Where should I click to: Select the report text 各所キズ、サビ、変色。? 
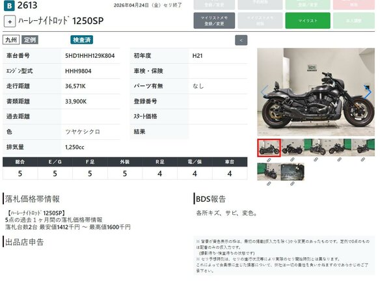(226, 213)
